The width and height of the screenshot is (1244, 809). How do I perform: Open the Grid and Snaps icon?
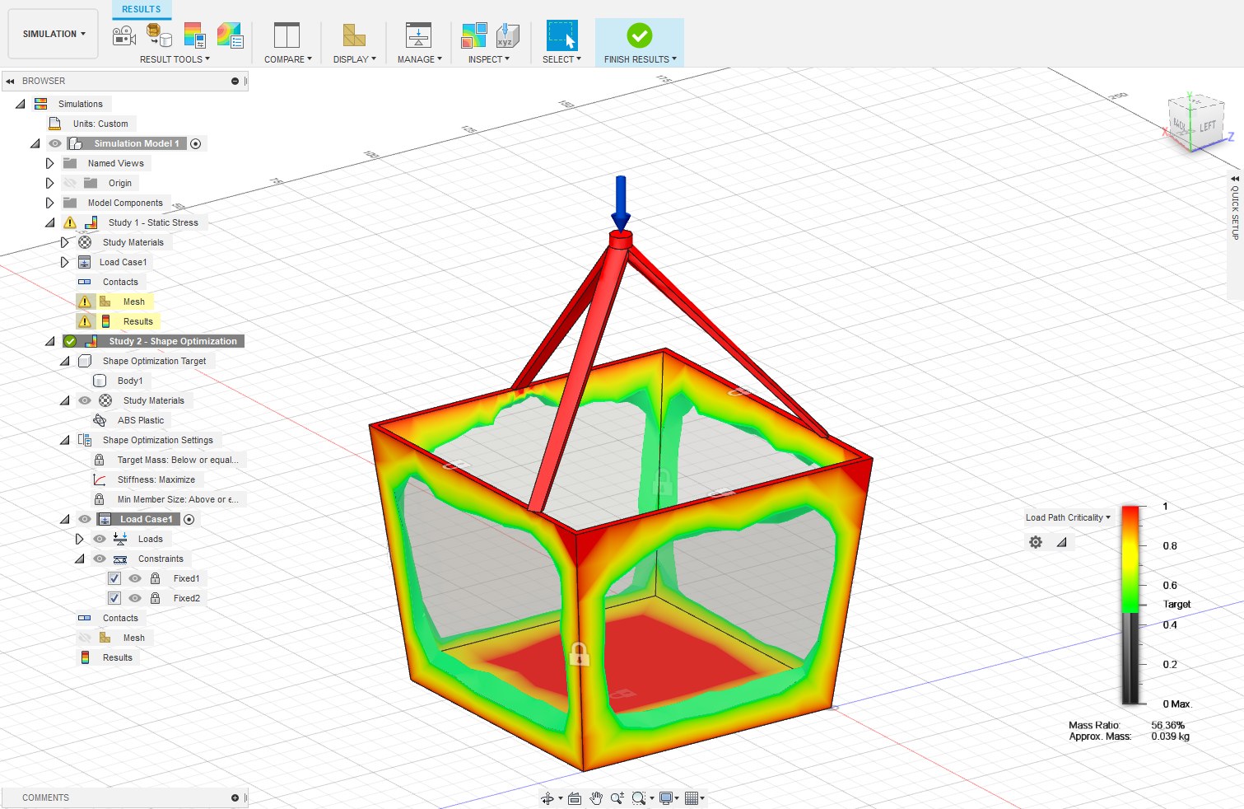pos(692,798)
